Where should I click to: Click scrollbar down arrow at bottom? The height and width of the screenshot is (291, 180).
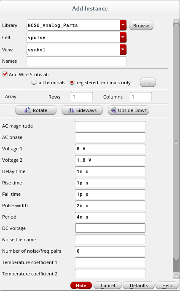pyautogui.click(x=176, y=275)
